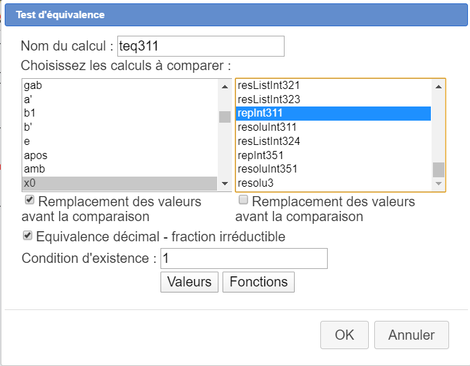Click right list scrollbar thumb
The image size is (470, 366).
438,169
